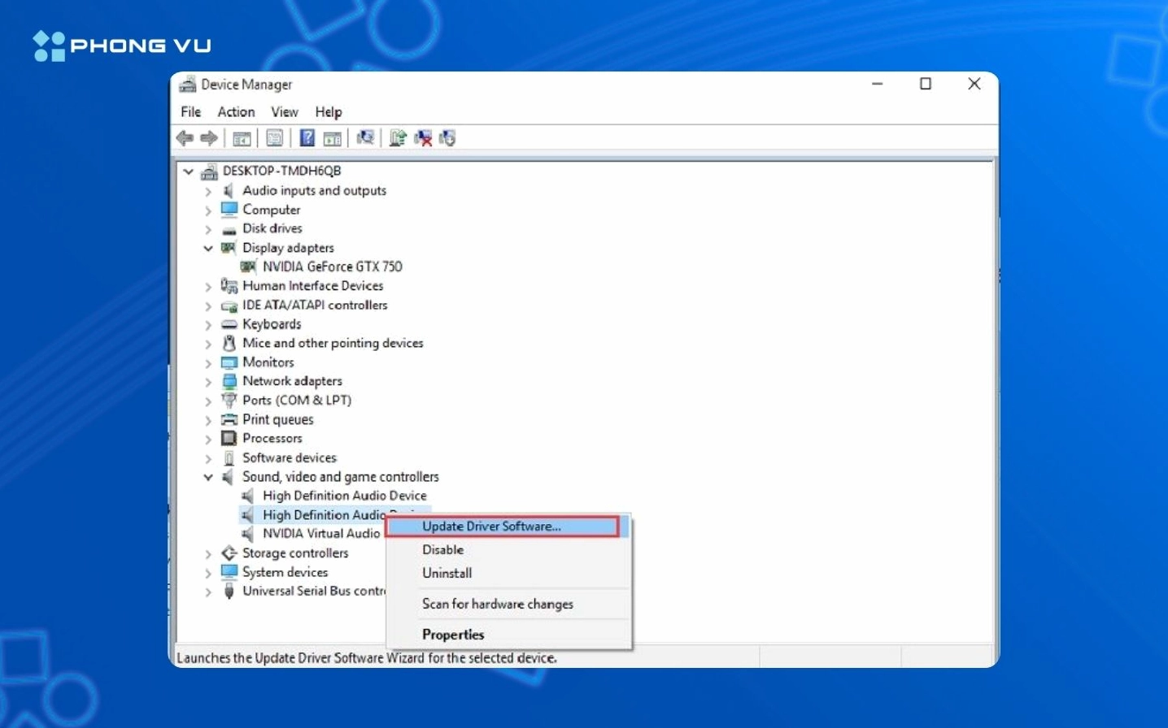1168x728 pixels.
Task: Click the disable device down-arrow toolbar icon
Action: tap(447, 138)
